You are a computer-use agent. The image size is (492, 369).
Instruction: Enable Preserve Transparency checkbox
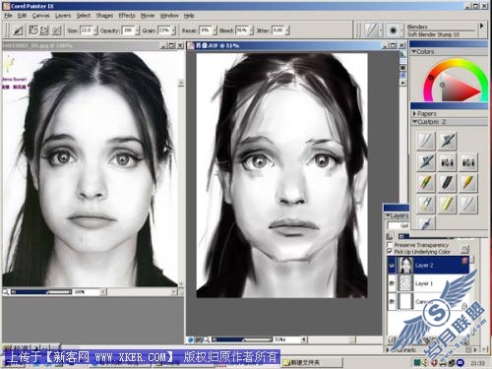point(390,245)
